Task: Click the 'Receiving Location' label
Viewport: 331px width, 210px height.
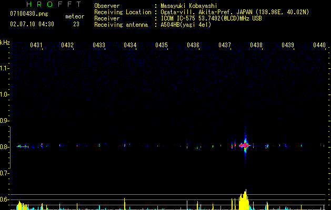Action: click(x=123, y=12)
